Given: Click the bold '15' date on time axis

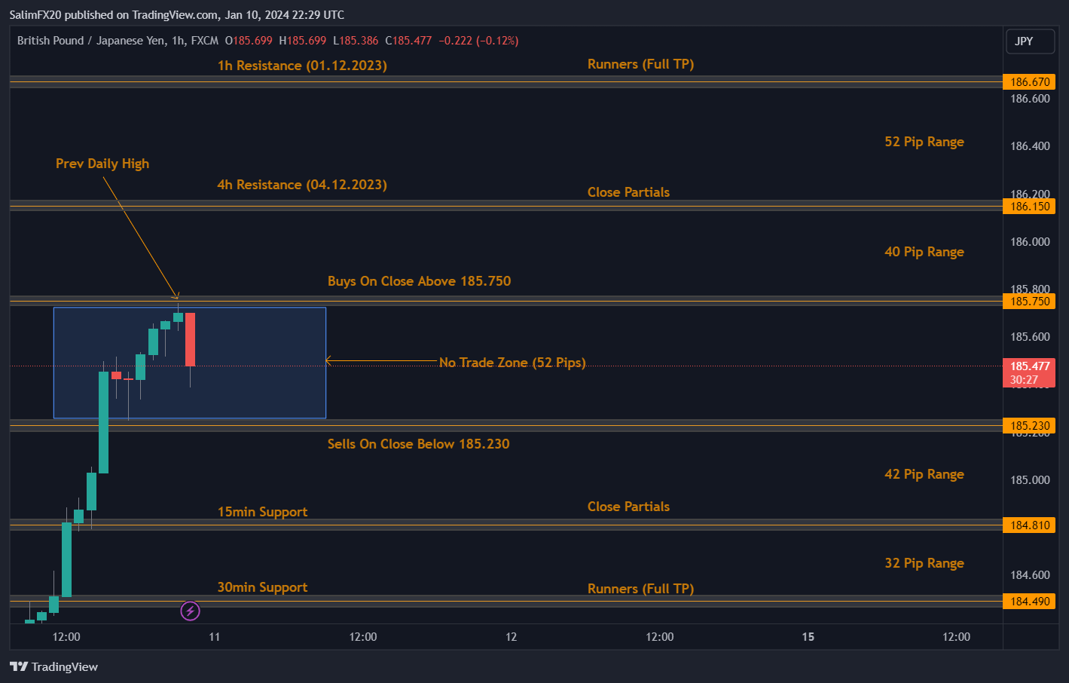Looking at the screenshot, I should (x=808, y=637).
